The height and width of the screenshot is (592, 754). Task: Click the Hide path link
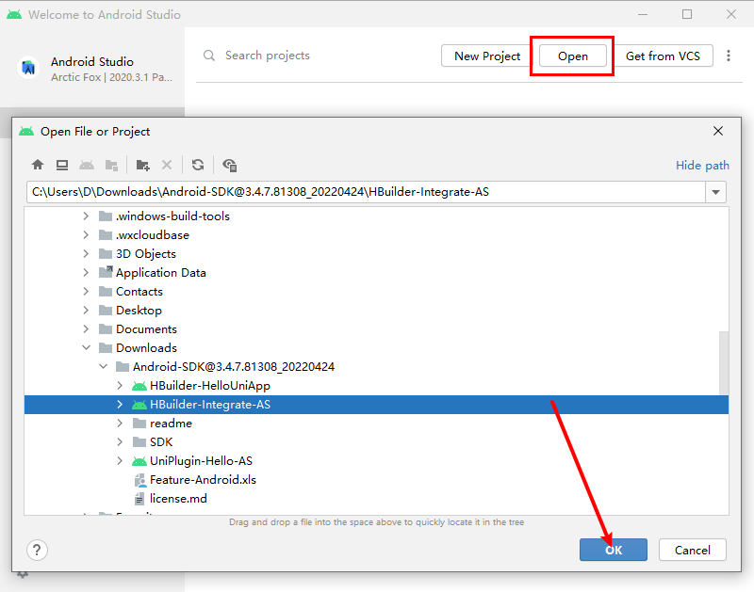pyautogui.click(x=702, y=166)
